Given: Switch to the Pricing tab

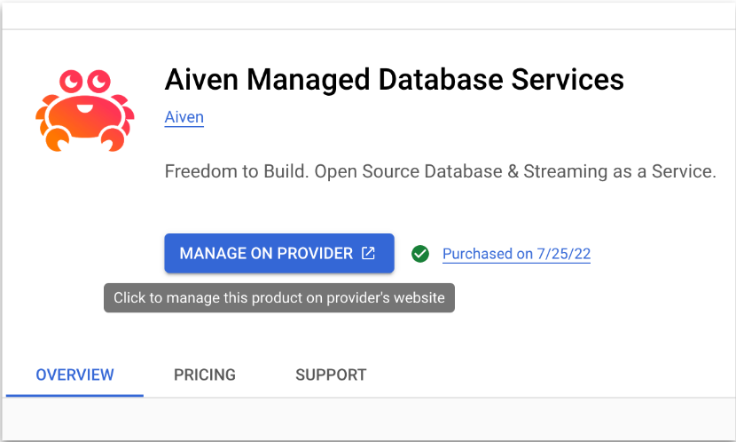Looking at the screenshot, I should point(205,375).
